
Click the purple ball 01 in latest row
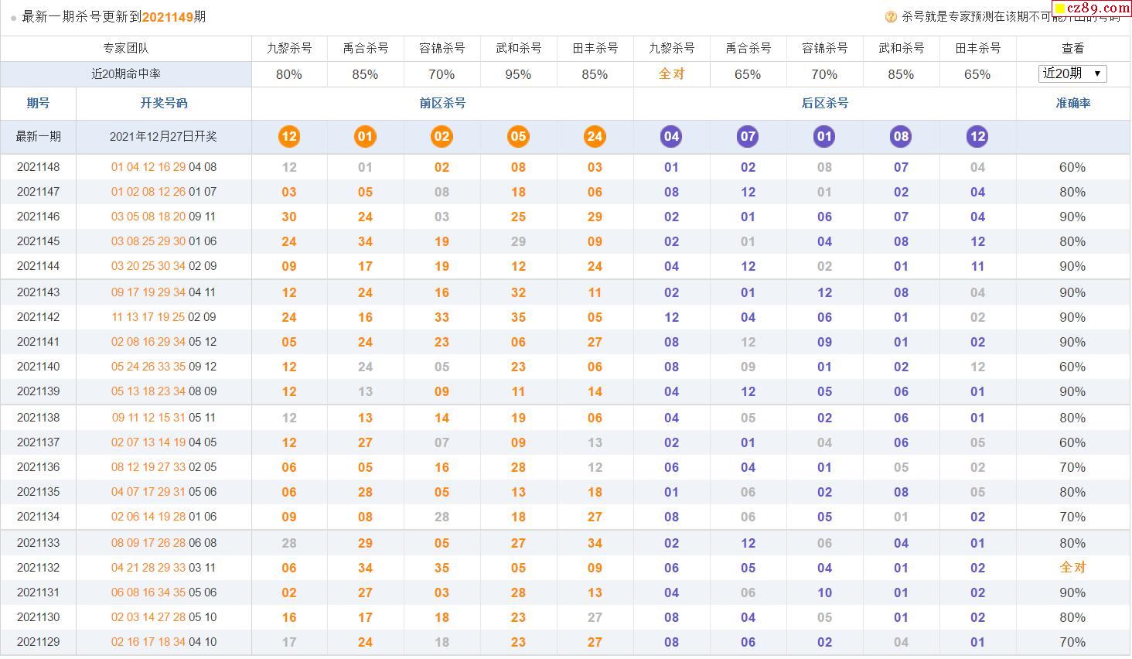pyautogui.click(x=824, y=137)
